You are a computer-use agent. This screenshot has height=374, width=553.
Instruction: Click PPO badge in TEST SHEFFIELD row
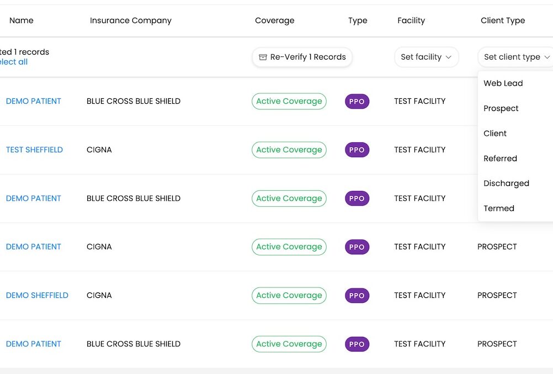click(357, 150)
